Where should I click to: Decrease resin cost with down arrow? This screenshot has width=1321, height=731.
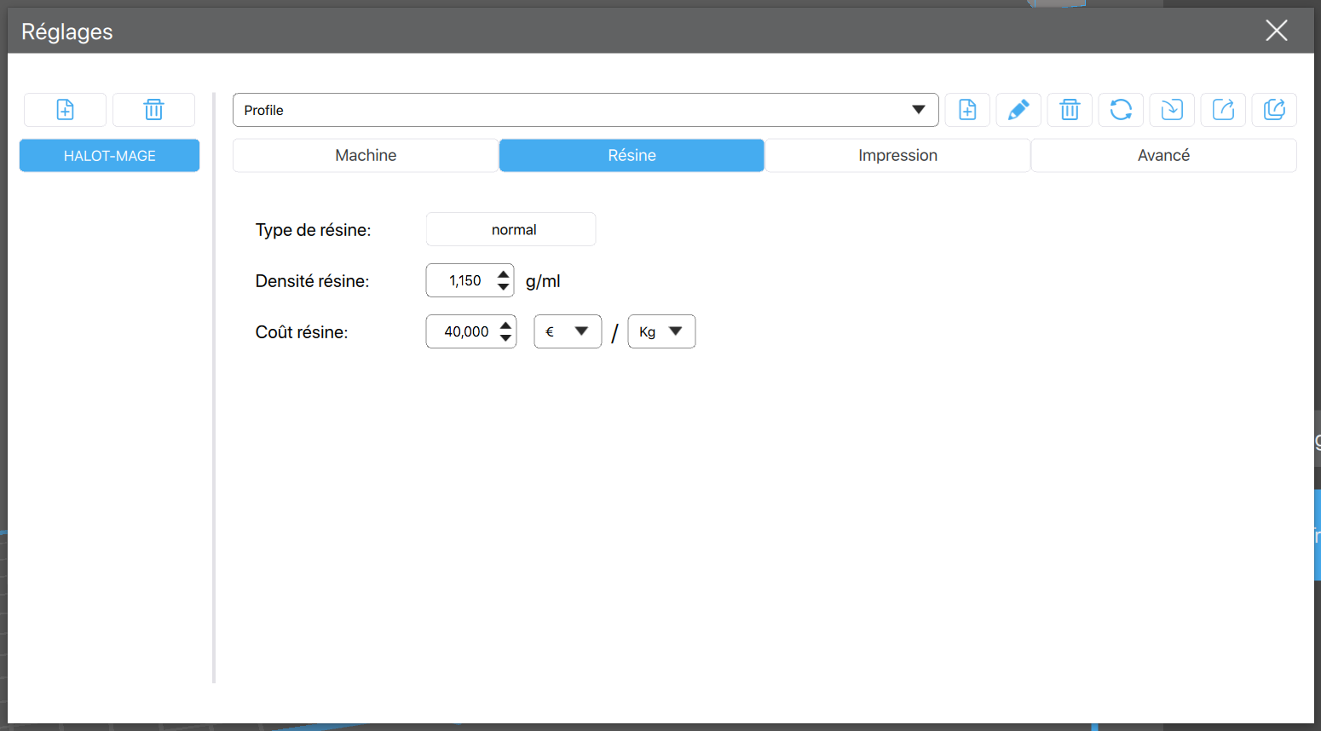tap(506, 338)
